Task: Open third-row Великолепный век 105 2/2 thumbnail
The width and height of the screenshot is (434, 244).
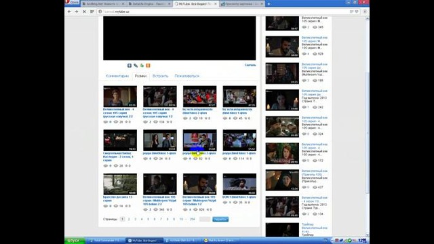Action: pyautogui.click(x=160, y=184)
